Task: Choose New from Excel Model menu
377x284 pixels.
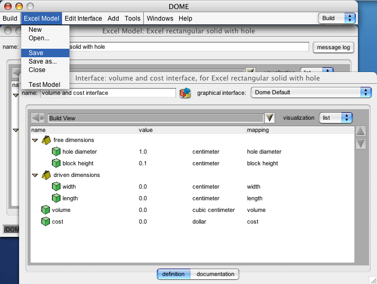Action: 45,30
